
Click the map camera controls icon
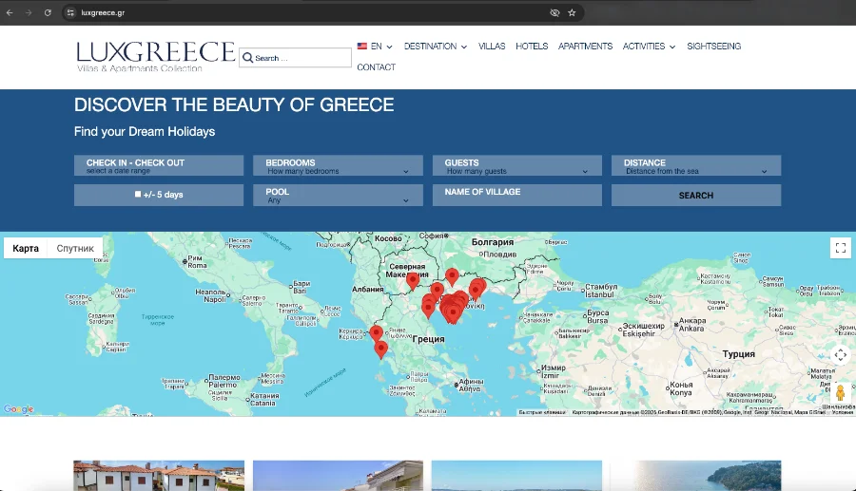point(840,355)
